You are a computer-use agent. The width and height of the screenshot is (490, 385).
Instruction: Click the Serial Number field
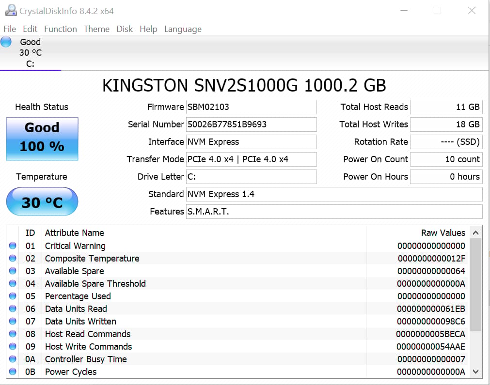tap(251, 124)
